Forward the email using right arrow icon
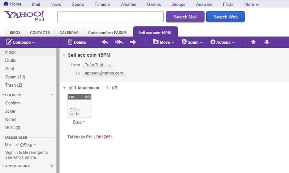The image size is (289, 173). tap(133, 42)
